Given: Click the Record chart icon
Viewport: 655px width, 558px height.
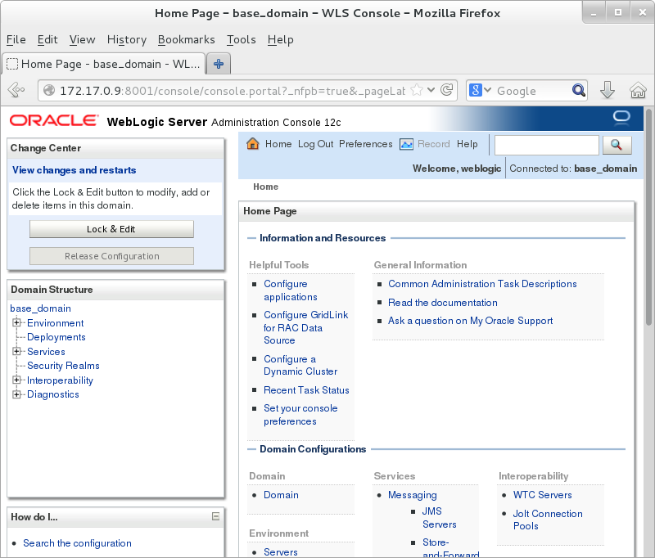Looking at the screenshot, I should (407, 144).
